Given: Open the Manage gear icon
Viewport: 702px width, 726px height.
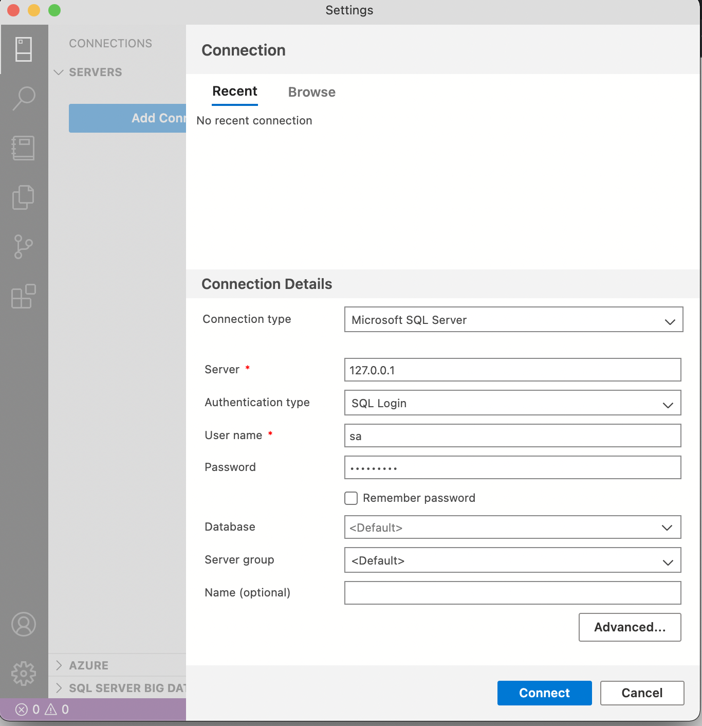Looking at the screenshot, I should click(x=24, y=674).
